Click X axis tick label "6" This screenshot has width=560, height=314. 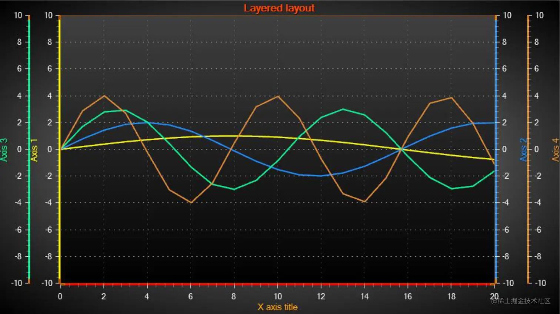tap(190, 296)
